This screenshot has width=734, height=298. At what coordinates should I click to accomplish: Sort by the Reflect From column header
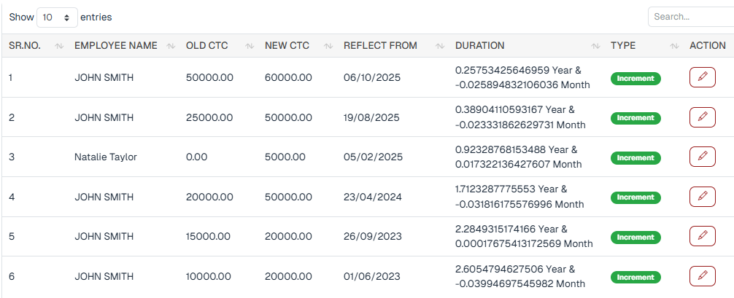click(380, 46)
